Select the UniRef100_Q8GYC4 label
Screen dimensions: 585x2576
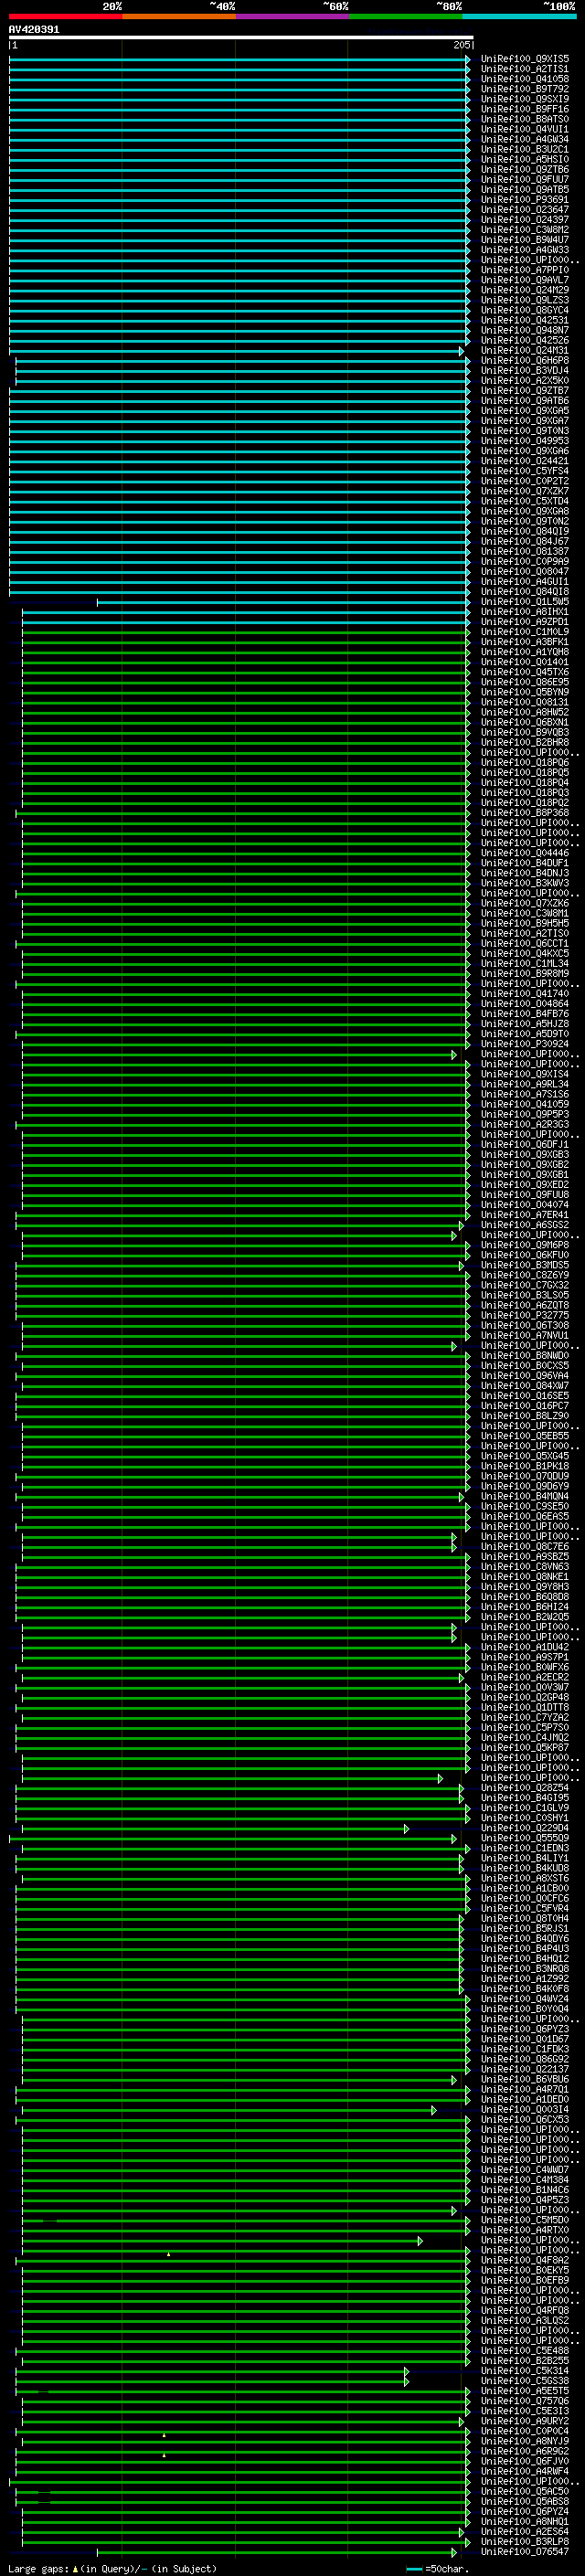(x=525, y=310)
